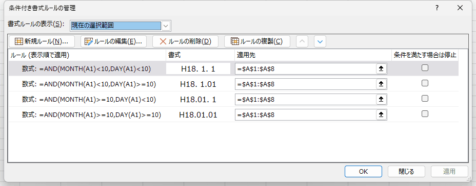Expand the 書式ルールの表示 dropdown
476x186 pixels.
(x=166, y=26)
